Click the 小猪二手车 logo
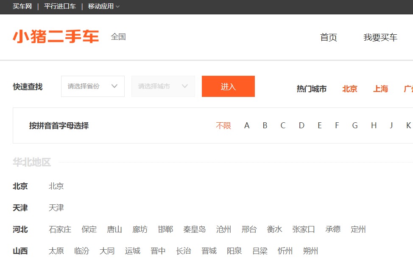Screen dimensions: 413x259 click(x=56, y=36)
